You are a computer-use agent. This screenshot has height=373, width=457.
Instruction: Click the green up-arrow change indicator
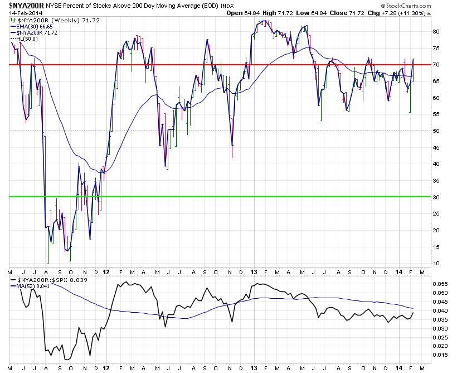click(429, 13)
